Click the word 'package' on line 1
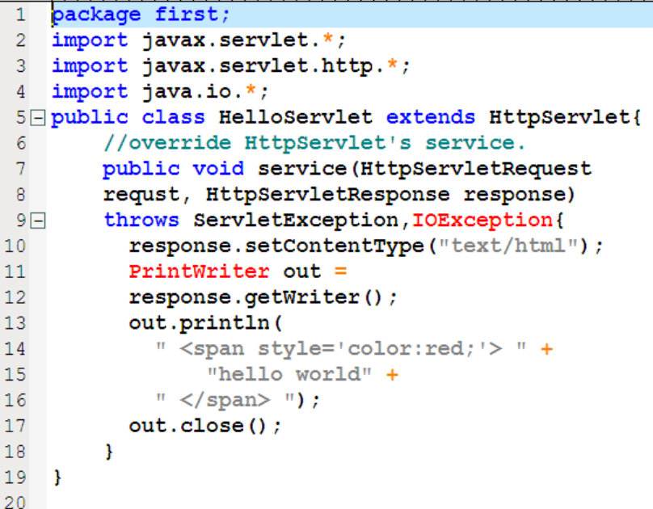Image resolution: width=653 pixels, height=509 pixels. tap(96, 15)
